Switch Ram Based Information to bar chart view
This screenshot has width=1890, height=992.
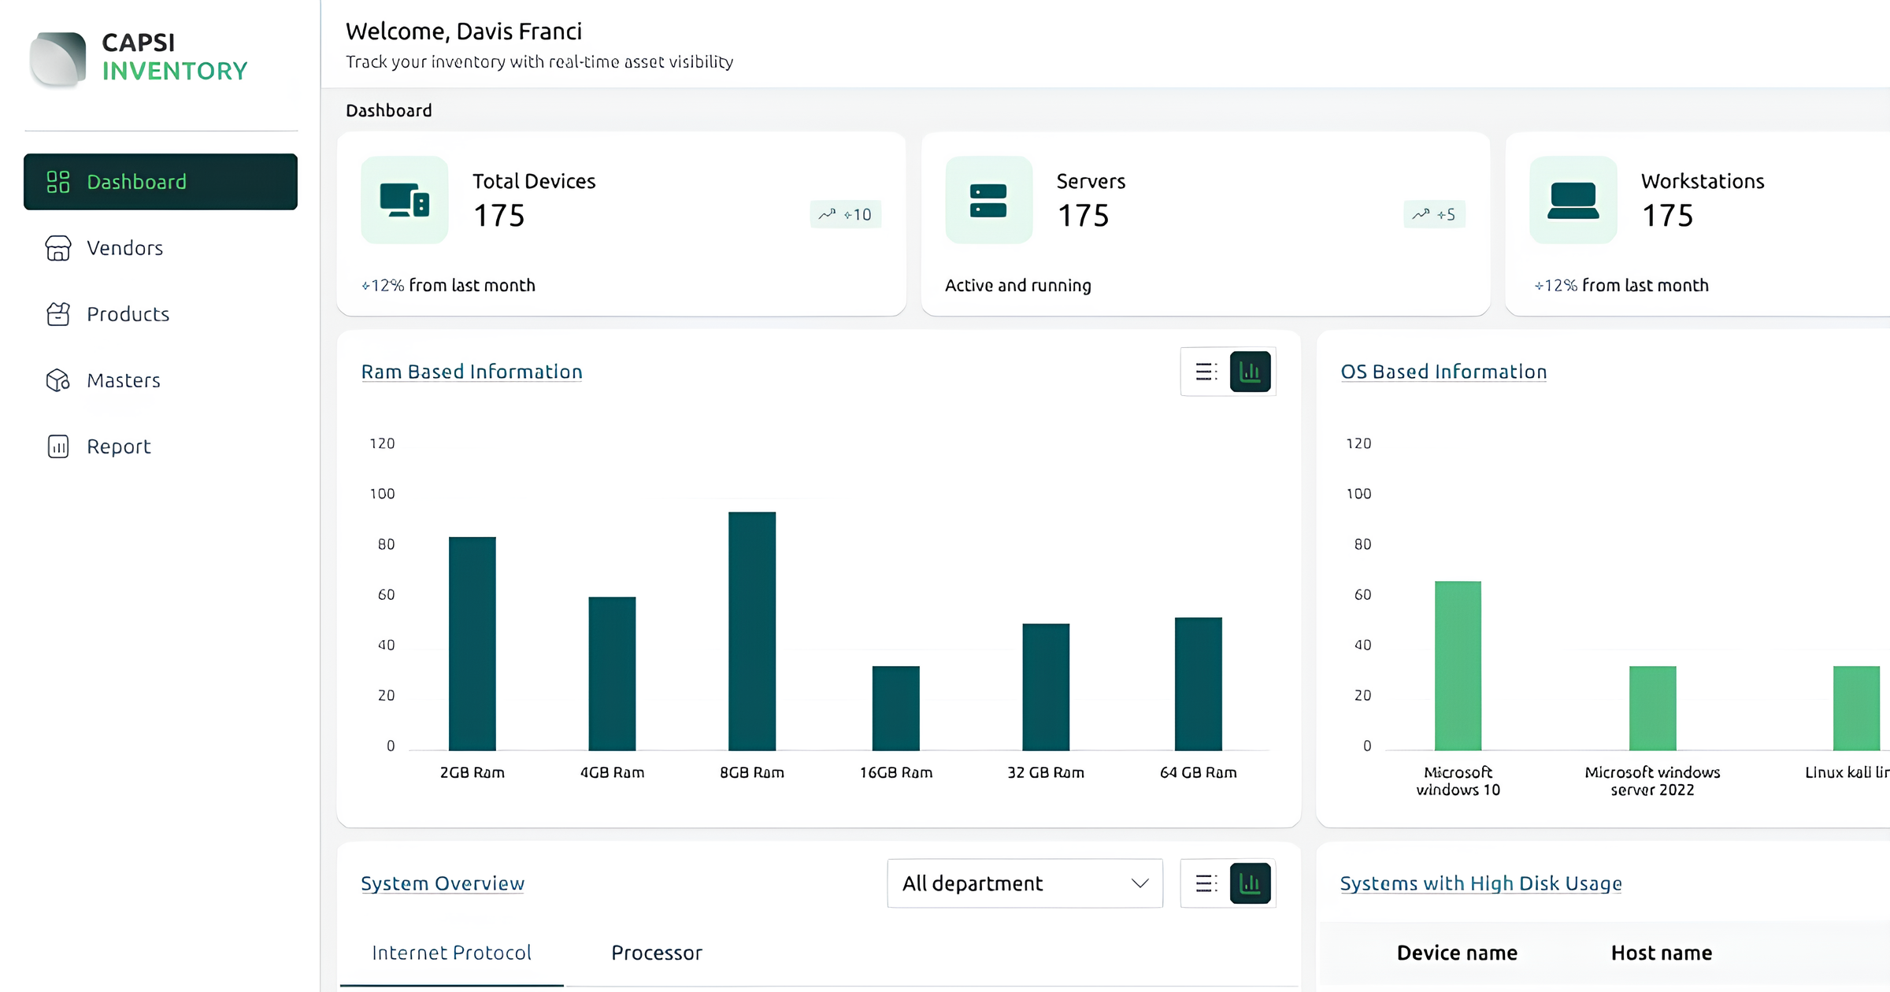(x=1251, y=372)
